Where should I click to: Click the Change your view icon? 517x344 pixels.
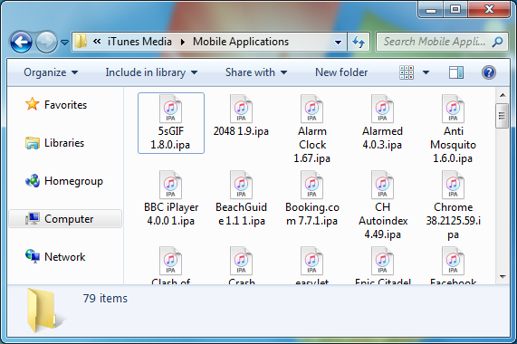407,72
